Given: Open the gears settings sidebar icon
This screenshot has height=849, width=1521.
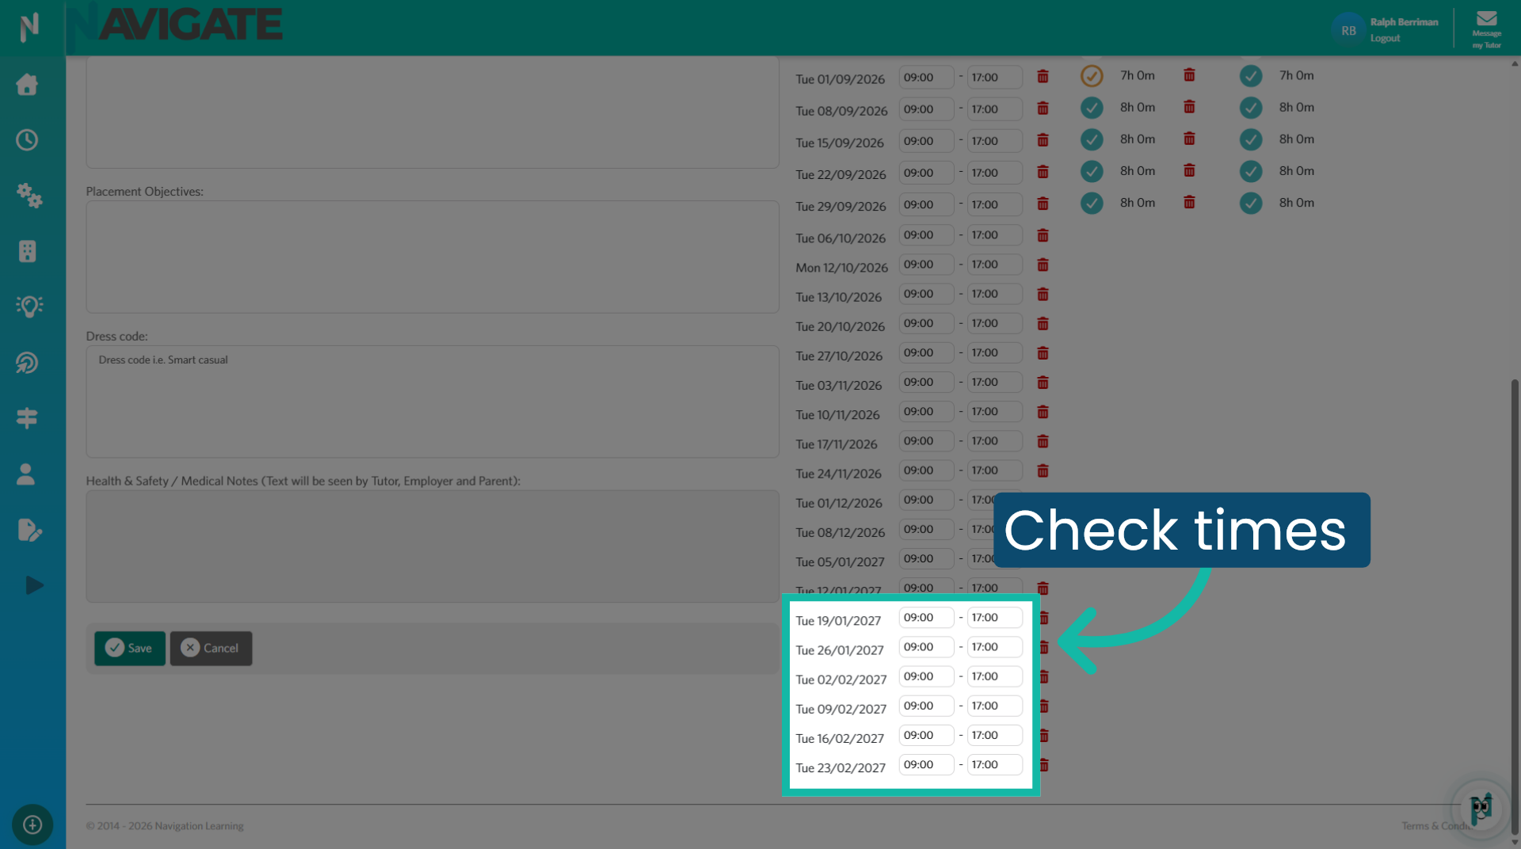Looking at the screenshot, I should 29,195.
